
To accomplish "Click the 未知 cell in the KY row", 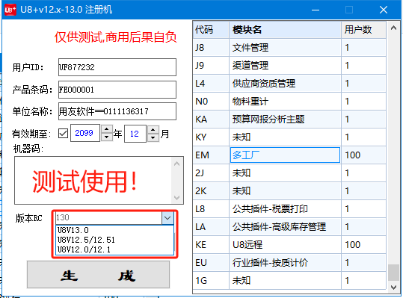I will tap(285, 137).
